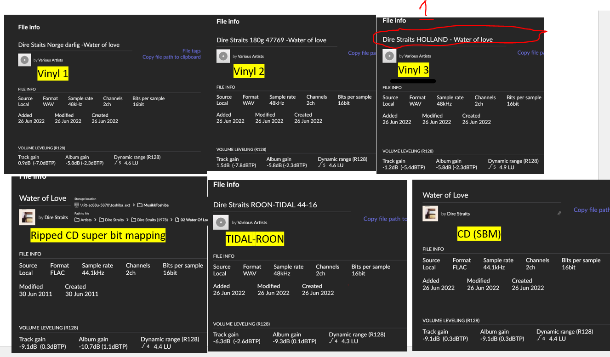Screen dimensions: 610x357
Task: Click the Water of Love title in the CD (SBM) panel
Action: click(x=445, y=195)
